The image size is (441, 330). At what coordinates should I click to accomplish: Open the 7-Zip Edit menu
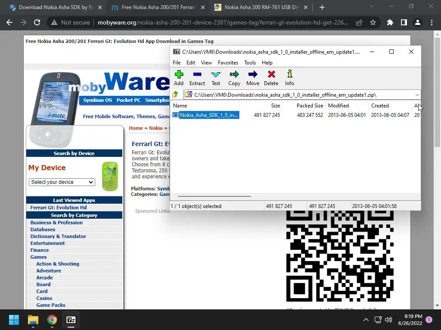click(191, 63)
